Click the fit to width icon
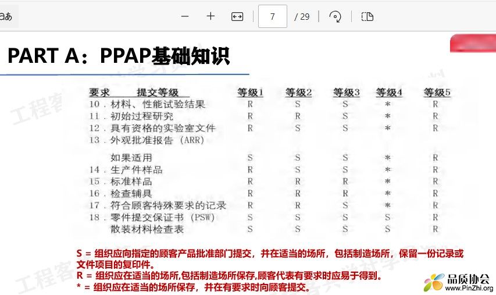Image resolution: width=496 pixels, height=295 pixels. pyautogui.click(x=237, y=16)
